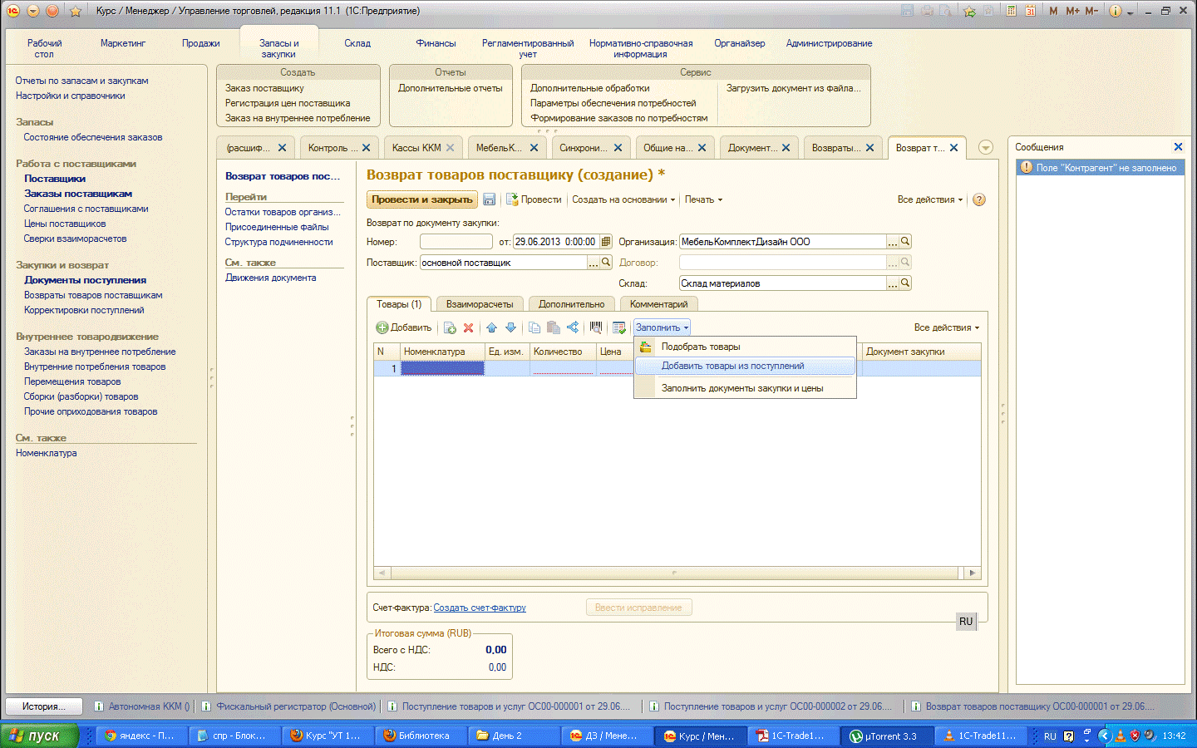Add to favorites with star arrow icon

(969, 11)
